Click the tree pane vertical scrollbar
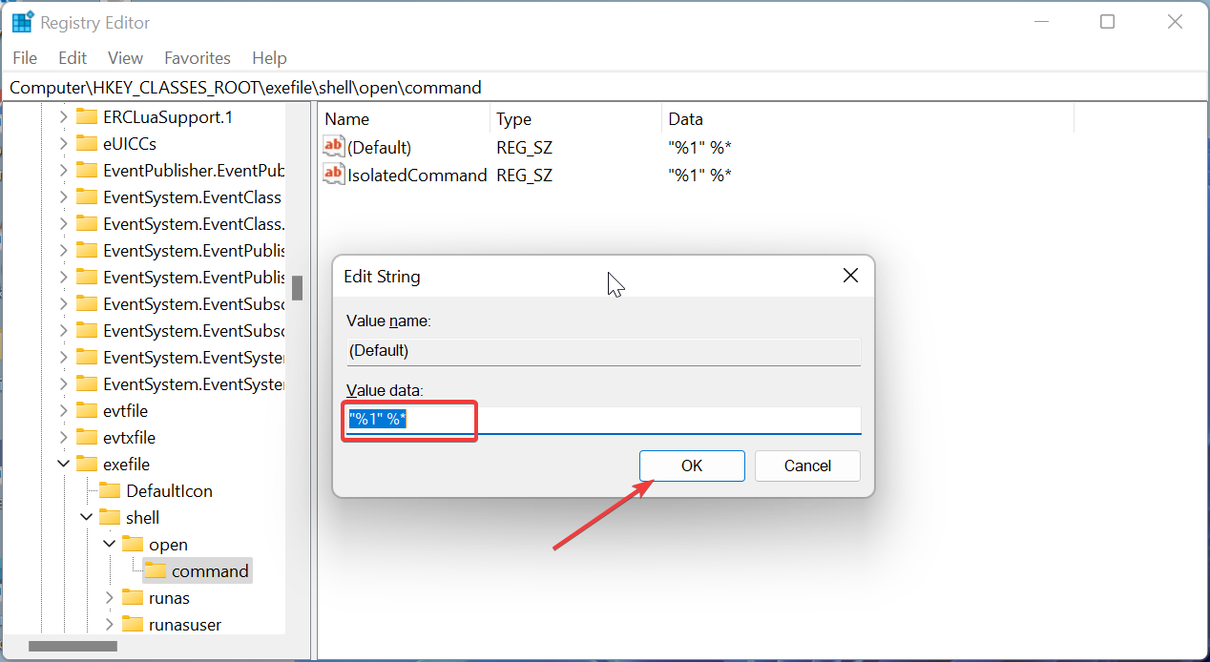This screenshot has height=662, width=1210. point(297,286)
